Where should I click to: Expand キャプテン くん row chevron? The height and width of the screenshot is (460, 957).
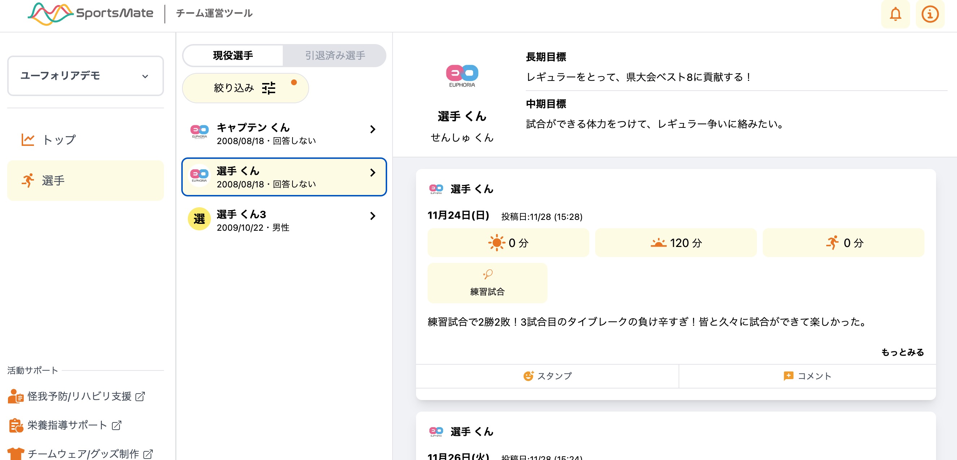[x=373, y=129]
